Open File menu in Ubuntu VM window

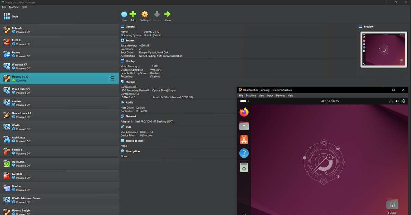(x=241, y=96)
